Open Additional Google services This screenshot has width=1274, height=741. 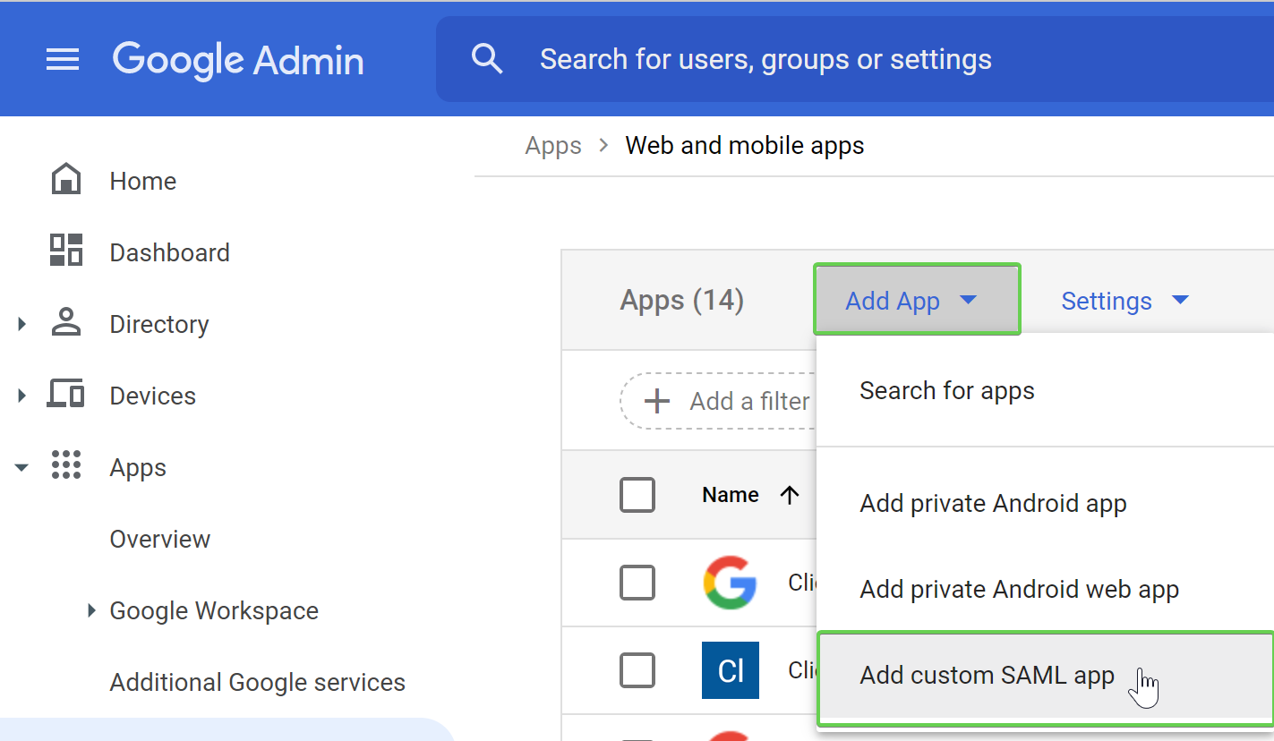257,682
